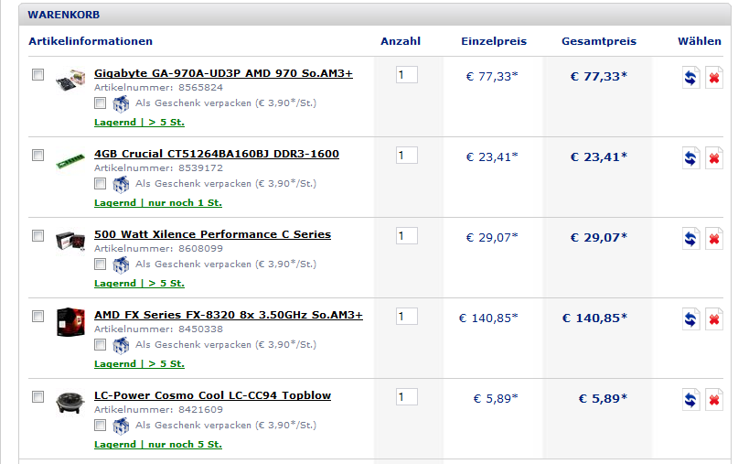Screen dimensions: 738x464
Task: Remove LC-Power Cosmo Cool with red X icon
Action: pos(714,399)
